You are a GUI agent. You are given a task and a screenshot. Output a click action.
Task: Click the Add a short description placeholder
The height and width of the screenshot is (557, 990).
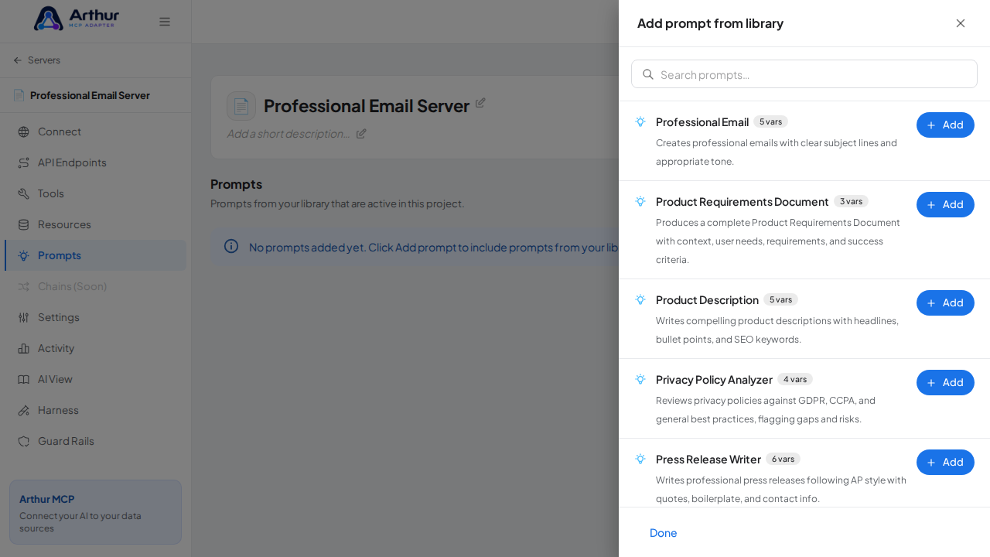pyautogui.click(x=288, y=133)
